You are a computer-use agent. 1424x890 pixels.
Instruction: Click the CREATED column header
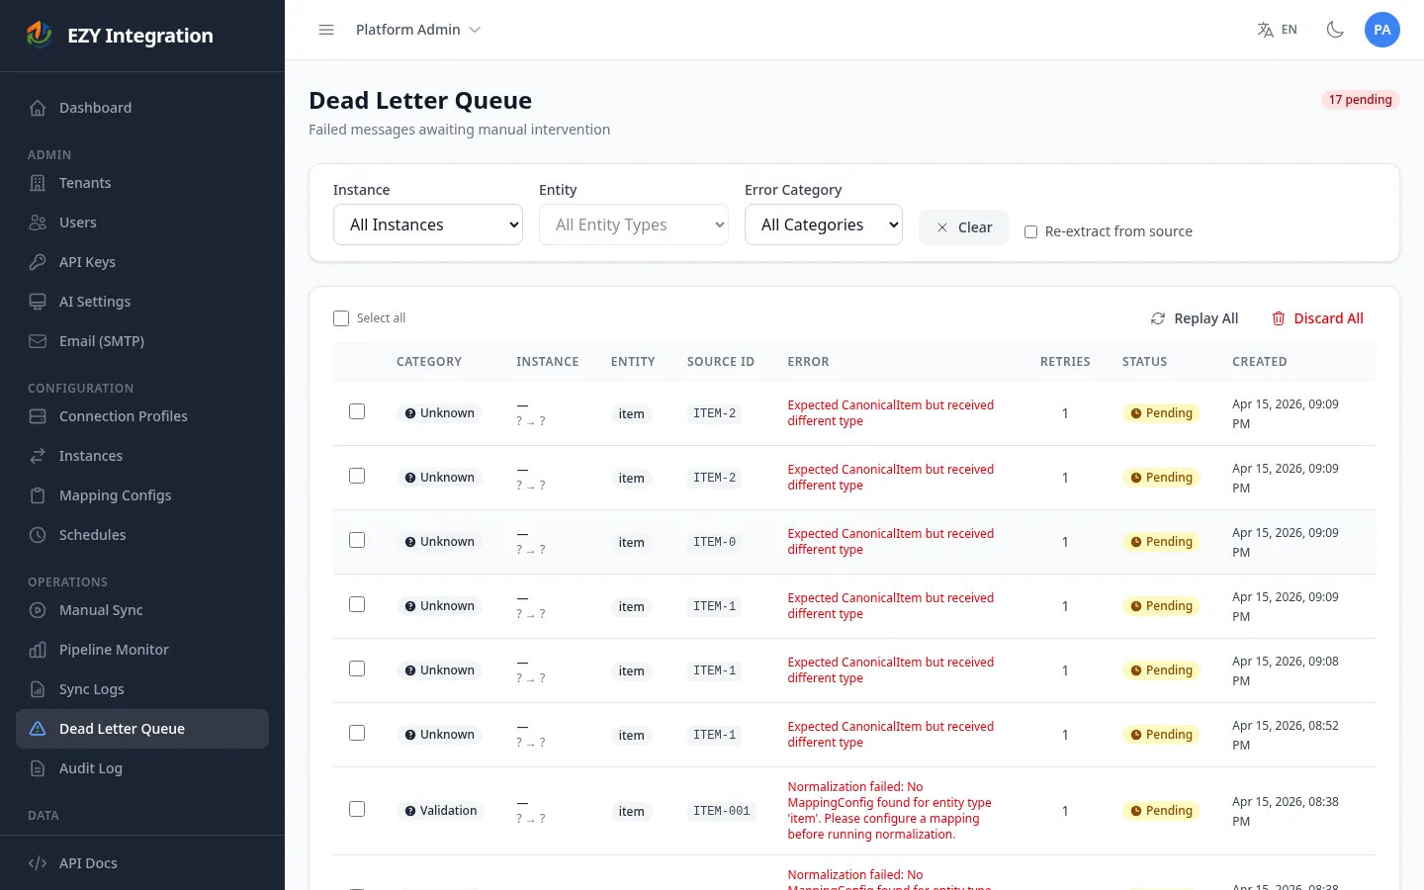click(x=1260, y=362)
